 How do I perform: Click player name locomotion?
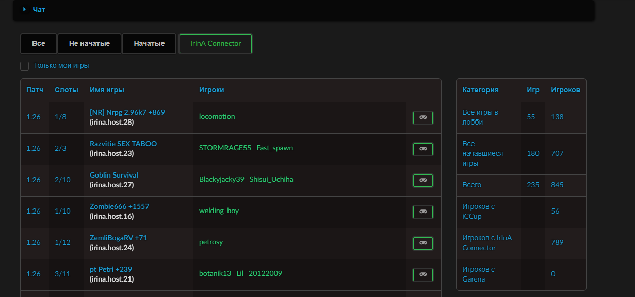217,116
